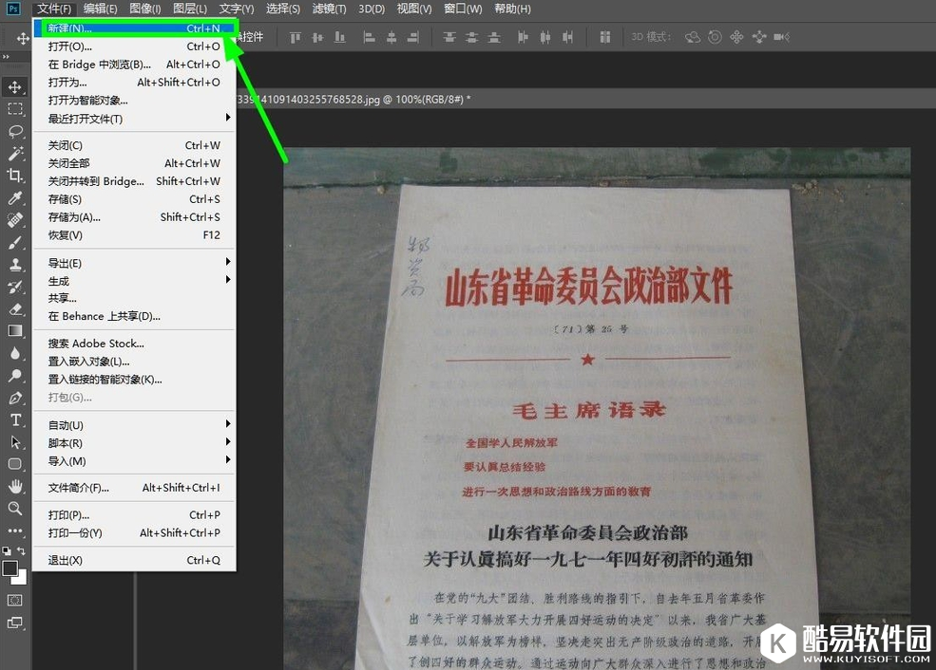This screenshot has height=670, width=936.
Task: Choose 存储为(A)... menu entry
Action: coord(74,217)
